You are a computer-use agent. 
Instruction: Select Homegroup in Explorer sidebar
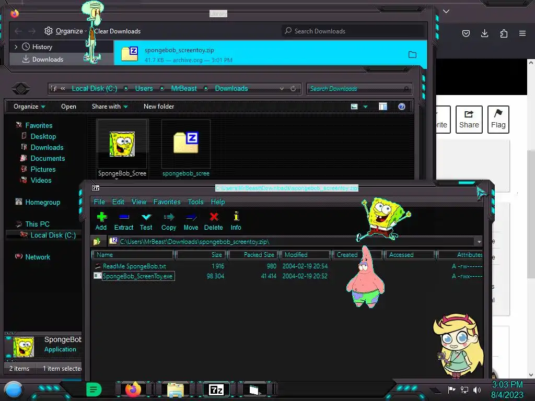point(42,202)
